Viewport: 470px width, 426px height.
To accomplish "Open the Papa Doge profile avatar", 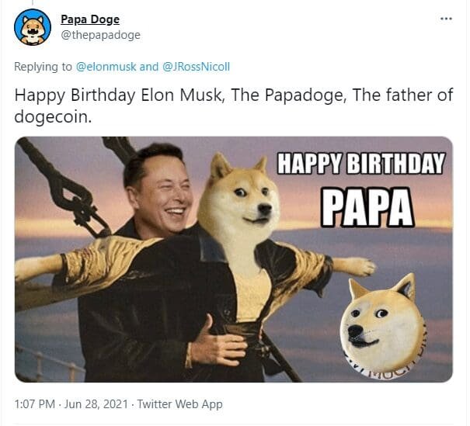I will click(33, 27).
